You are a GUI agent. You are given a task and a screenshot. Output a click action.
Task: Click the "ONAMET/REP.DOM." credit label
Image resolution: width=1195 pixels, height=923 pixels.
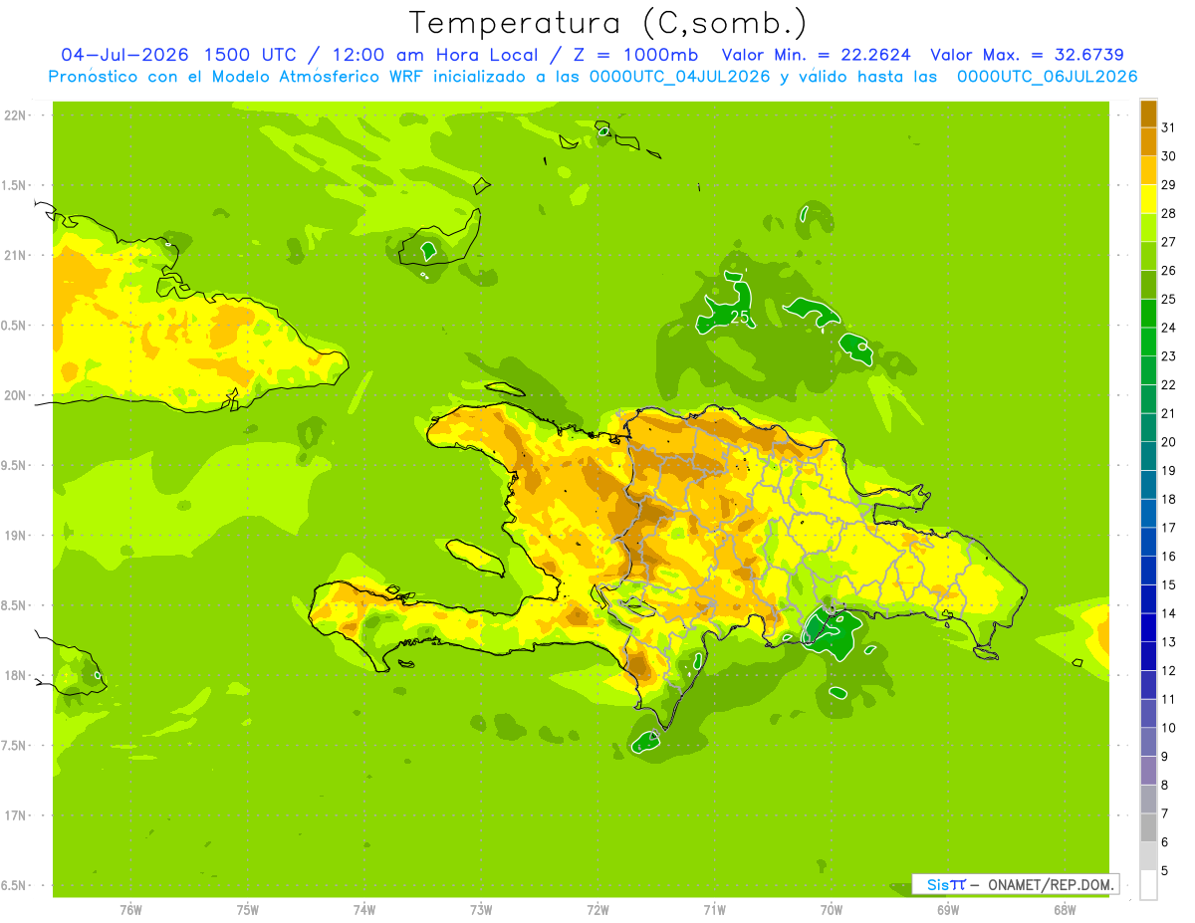coord(1050,884)
